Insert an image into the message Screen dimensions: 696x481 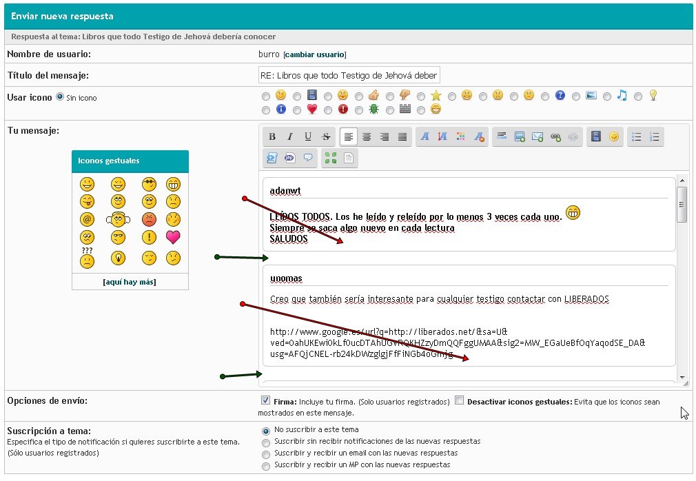[x=520, y=137]
